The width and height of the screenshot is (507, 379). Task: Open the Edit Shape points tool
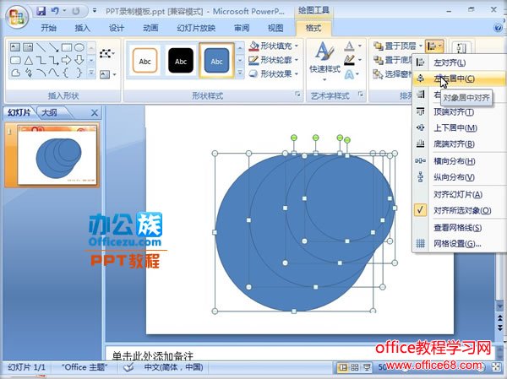(107, 53)
